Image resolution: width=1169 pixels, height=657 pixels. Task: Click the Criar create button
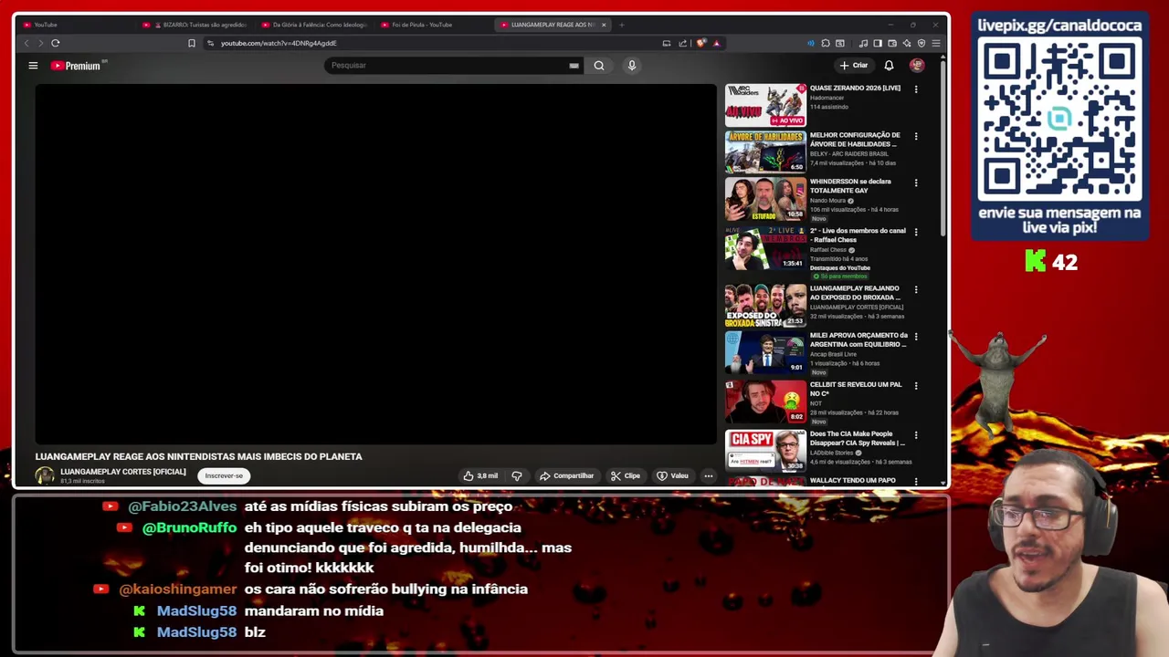point(854,66)
